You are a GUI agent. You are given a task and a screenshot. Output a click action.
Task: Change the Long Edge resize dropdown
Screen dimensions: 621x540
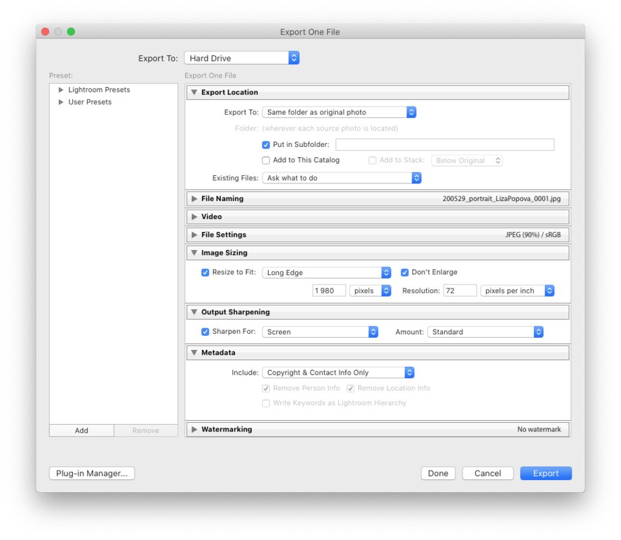(x=327, y=273)
